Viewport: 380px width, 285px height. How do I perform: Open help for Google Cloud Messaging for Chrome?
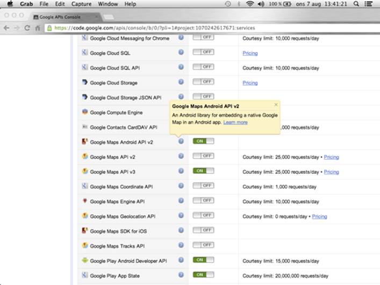click(181, 37)
